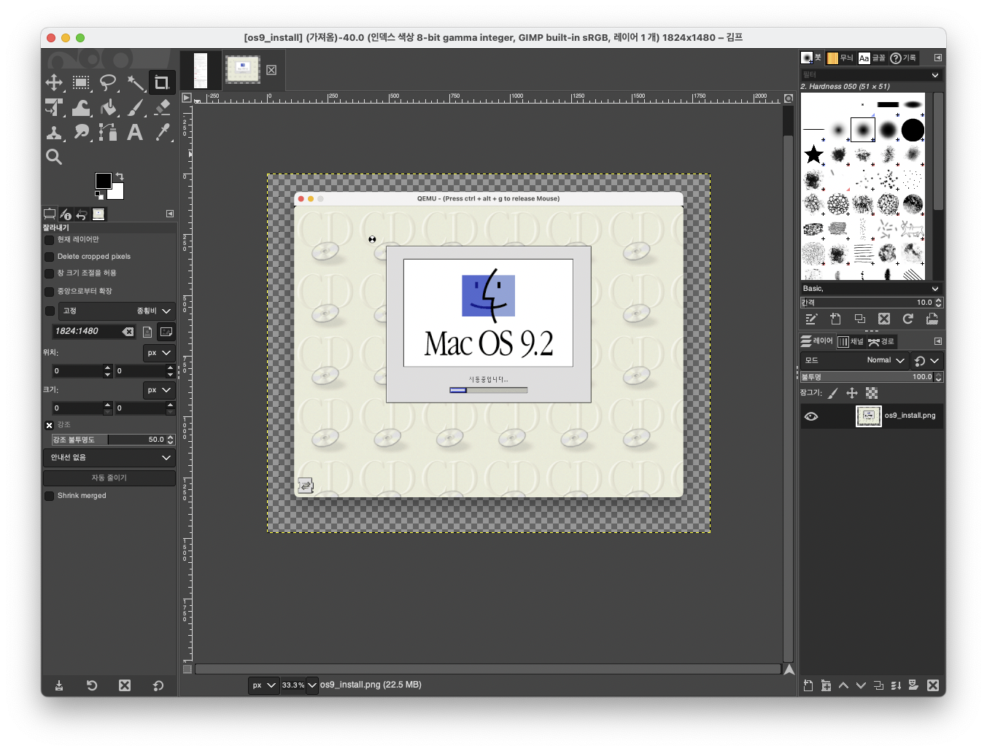This screenshot has height=751, width=987.
Task: Toggle the '강조' highlight checkbox
Action: click(x=50, y=425)
